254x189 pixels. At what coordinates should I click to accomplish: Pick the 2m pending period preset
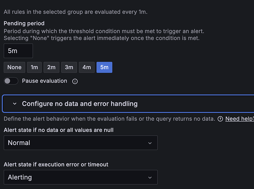(x=51, y=67)
